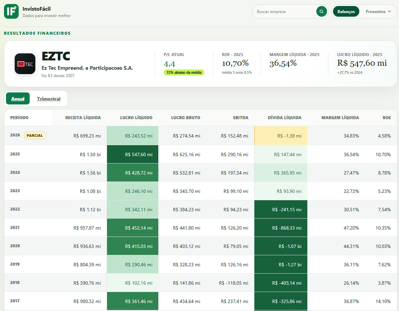The image size is (399, 311).
Task: Sort by Lucro Líquido column header
Action: click(x=136, y=118)
